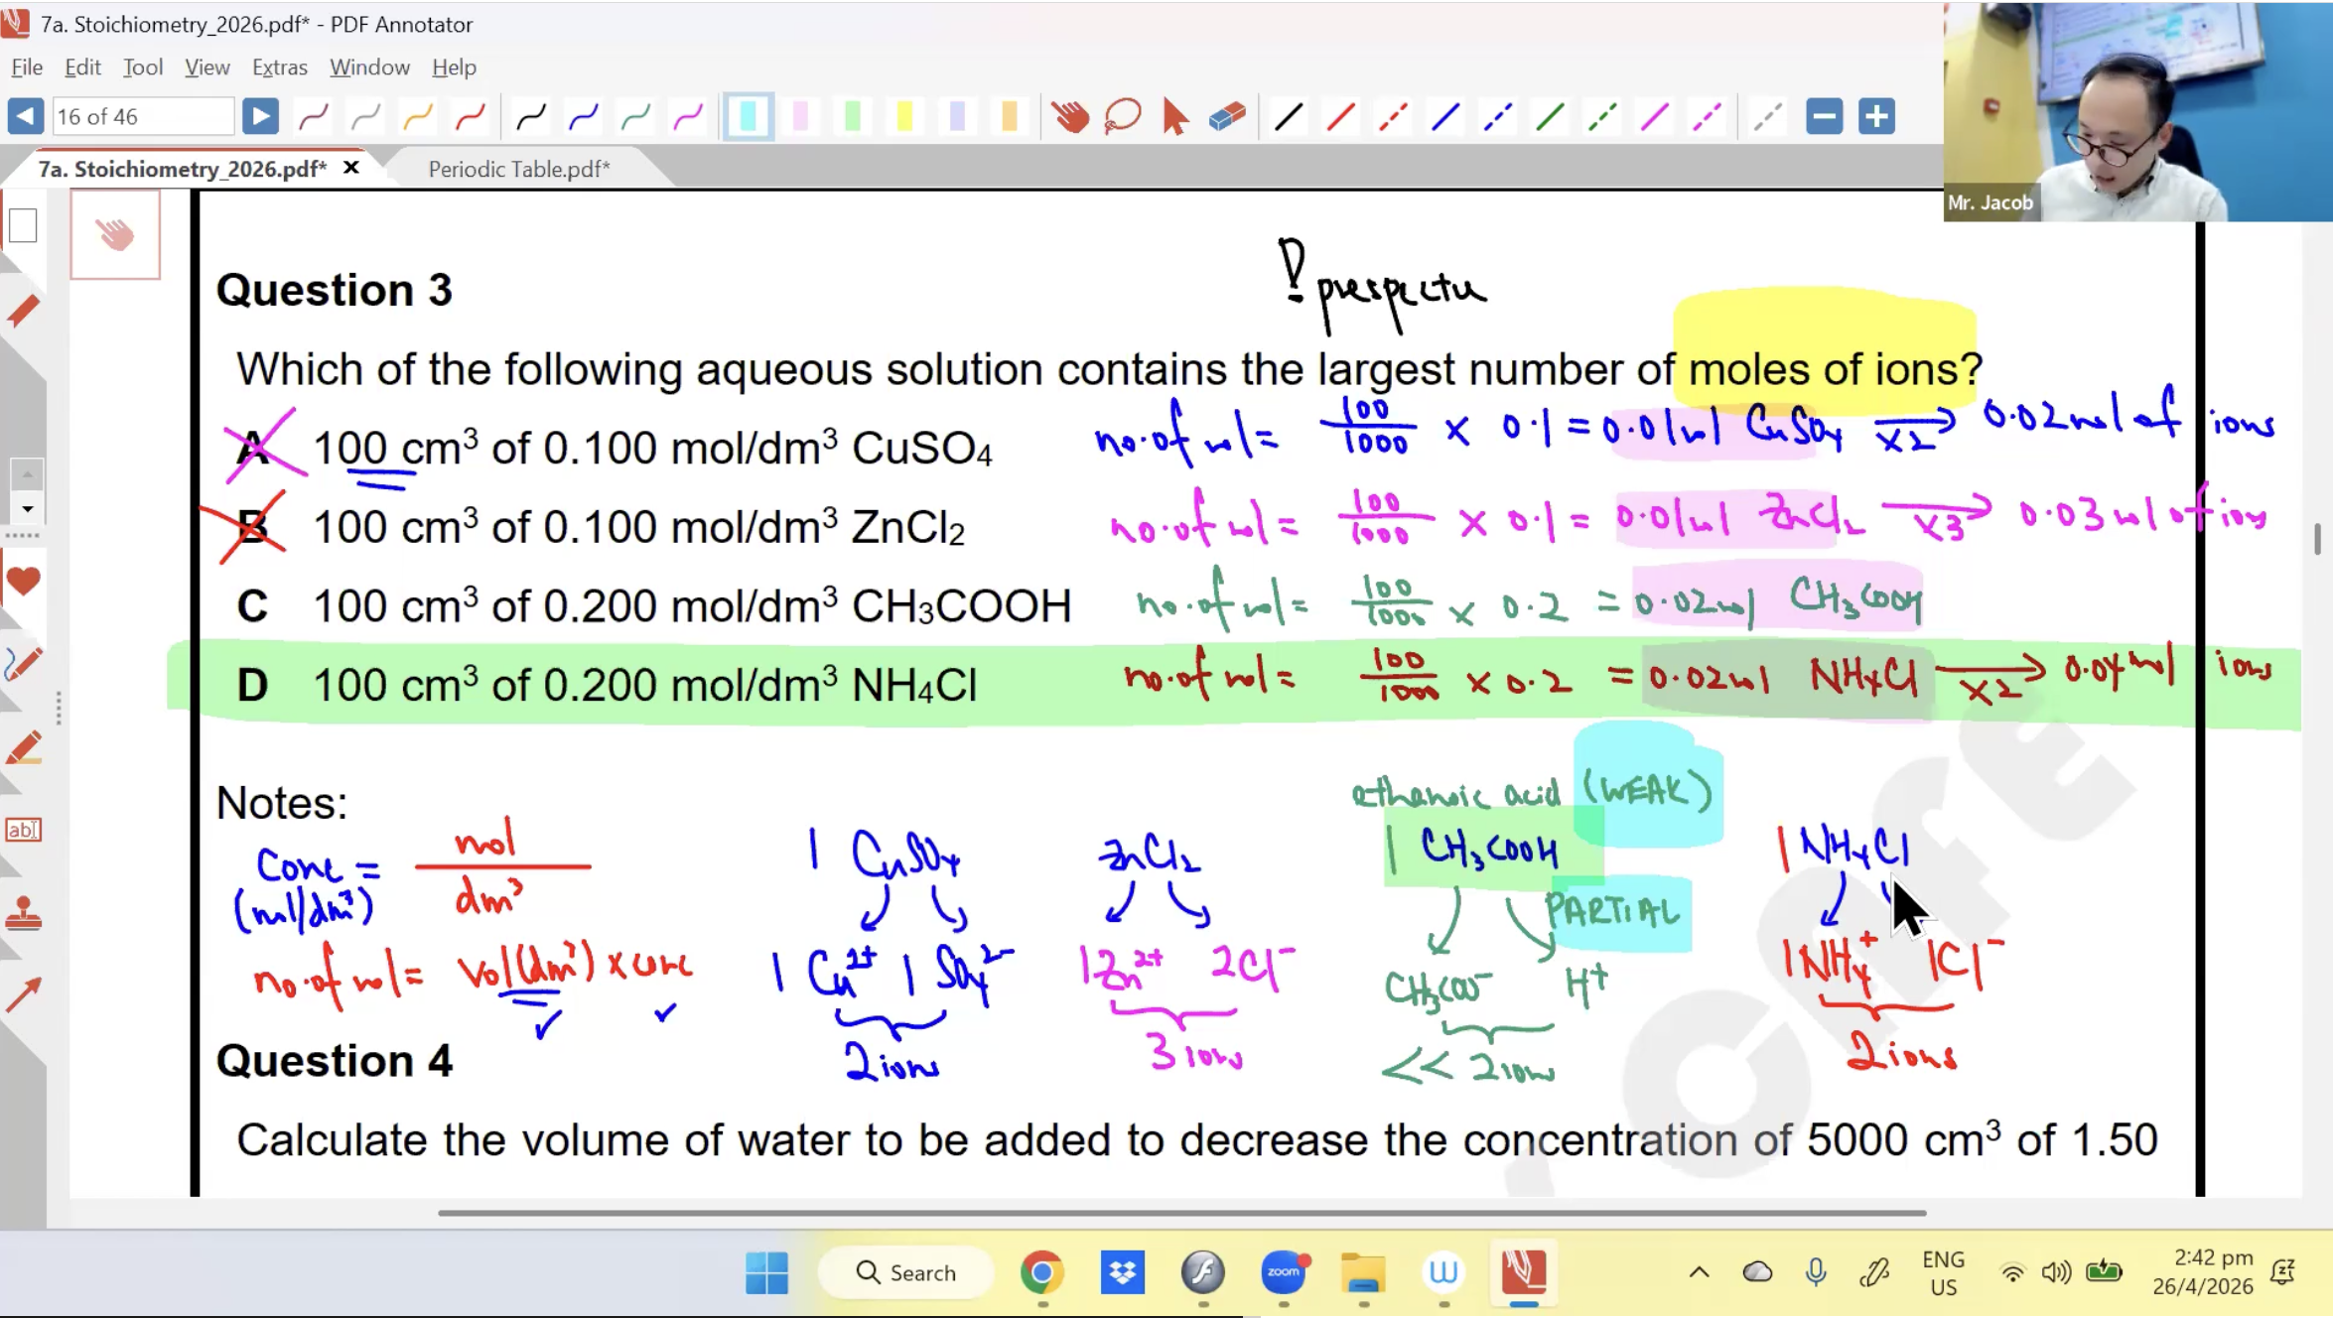Select the Eraser tool
Viewport: 2333px width, 1318px height.
[1227, 117]
